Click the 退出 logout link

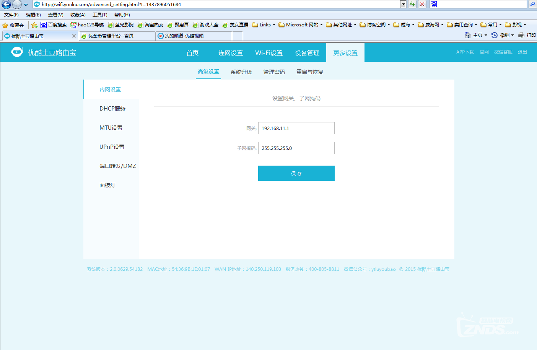point(522,52)
